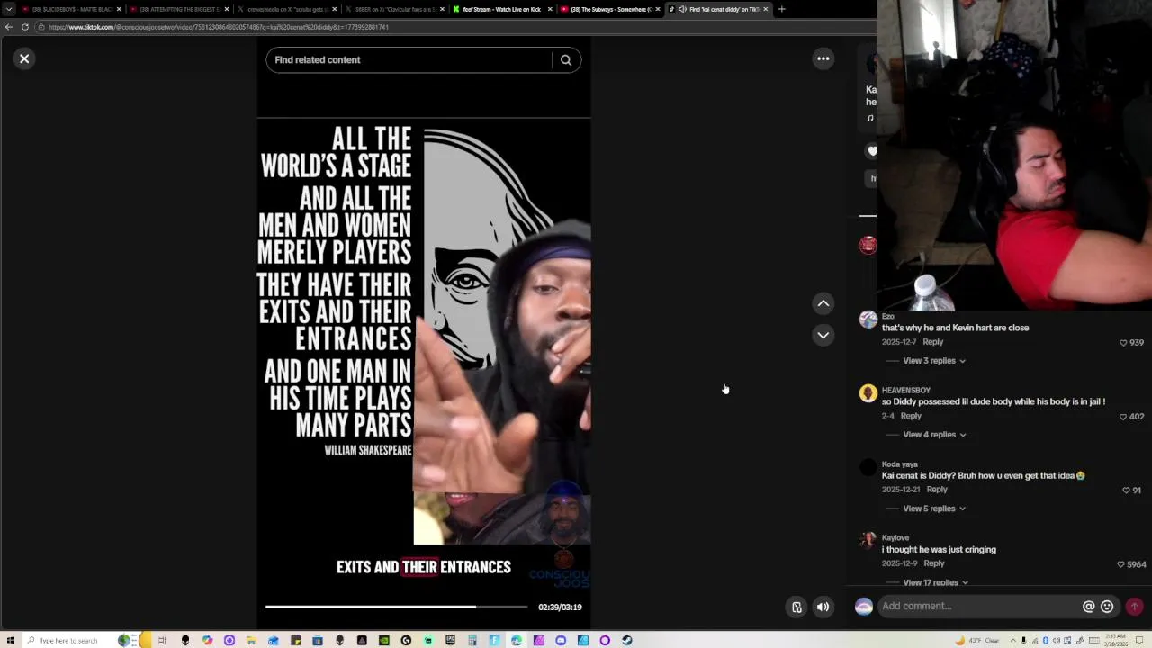1152x648 pixels.
Task: Reply to Kaylove's cringing comment
Action: click(x=934, y=563)
